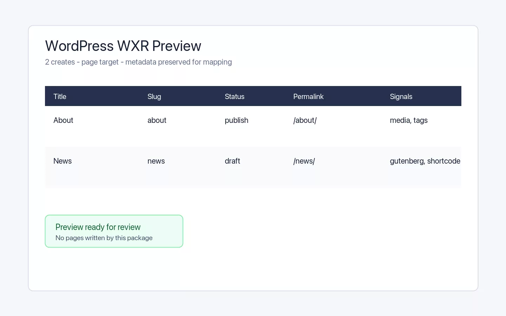This screenshot has height=316, width=506.
Task: Click the /news/ permalink cell
Action: pyautogui.click(x=304, y=161)
